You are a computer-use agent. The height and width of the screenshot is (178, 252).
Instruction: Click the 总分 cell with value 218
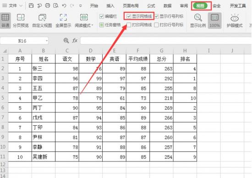pyautogui.click(x=162, y=98)
